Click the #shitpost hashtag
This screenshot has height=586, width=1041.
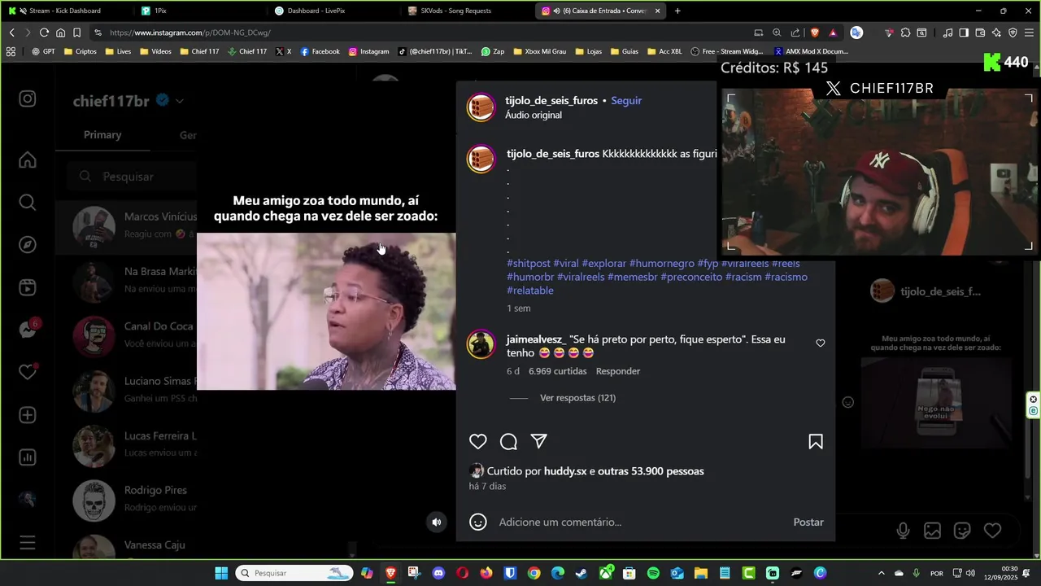point(529,264)
